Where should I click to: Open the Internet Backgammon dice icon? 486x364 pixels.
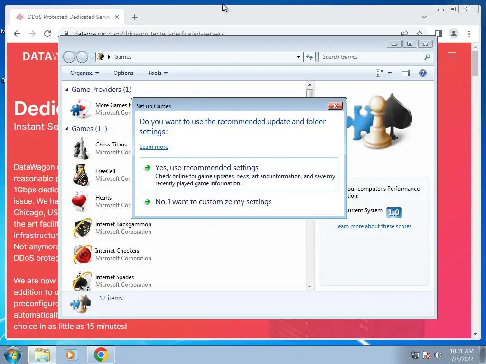(x=82, y=228)
